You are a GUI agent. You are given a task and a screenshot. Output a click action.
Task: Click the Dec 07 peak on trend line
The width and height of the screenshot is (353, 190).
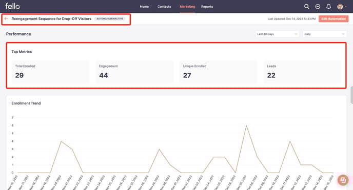coord(246,125)
